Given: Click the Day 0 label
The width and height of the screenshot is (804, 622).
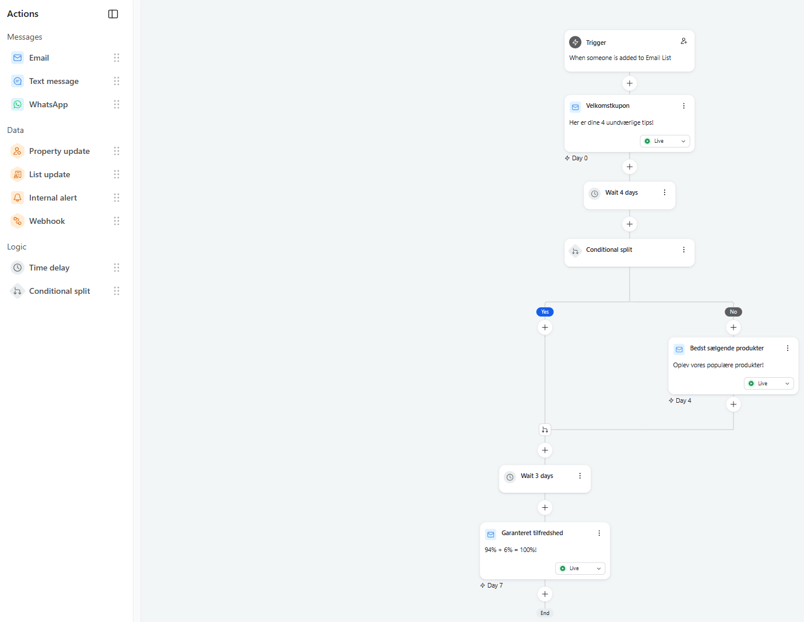Looking at the screenshot, I should [576, 159].
